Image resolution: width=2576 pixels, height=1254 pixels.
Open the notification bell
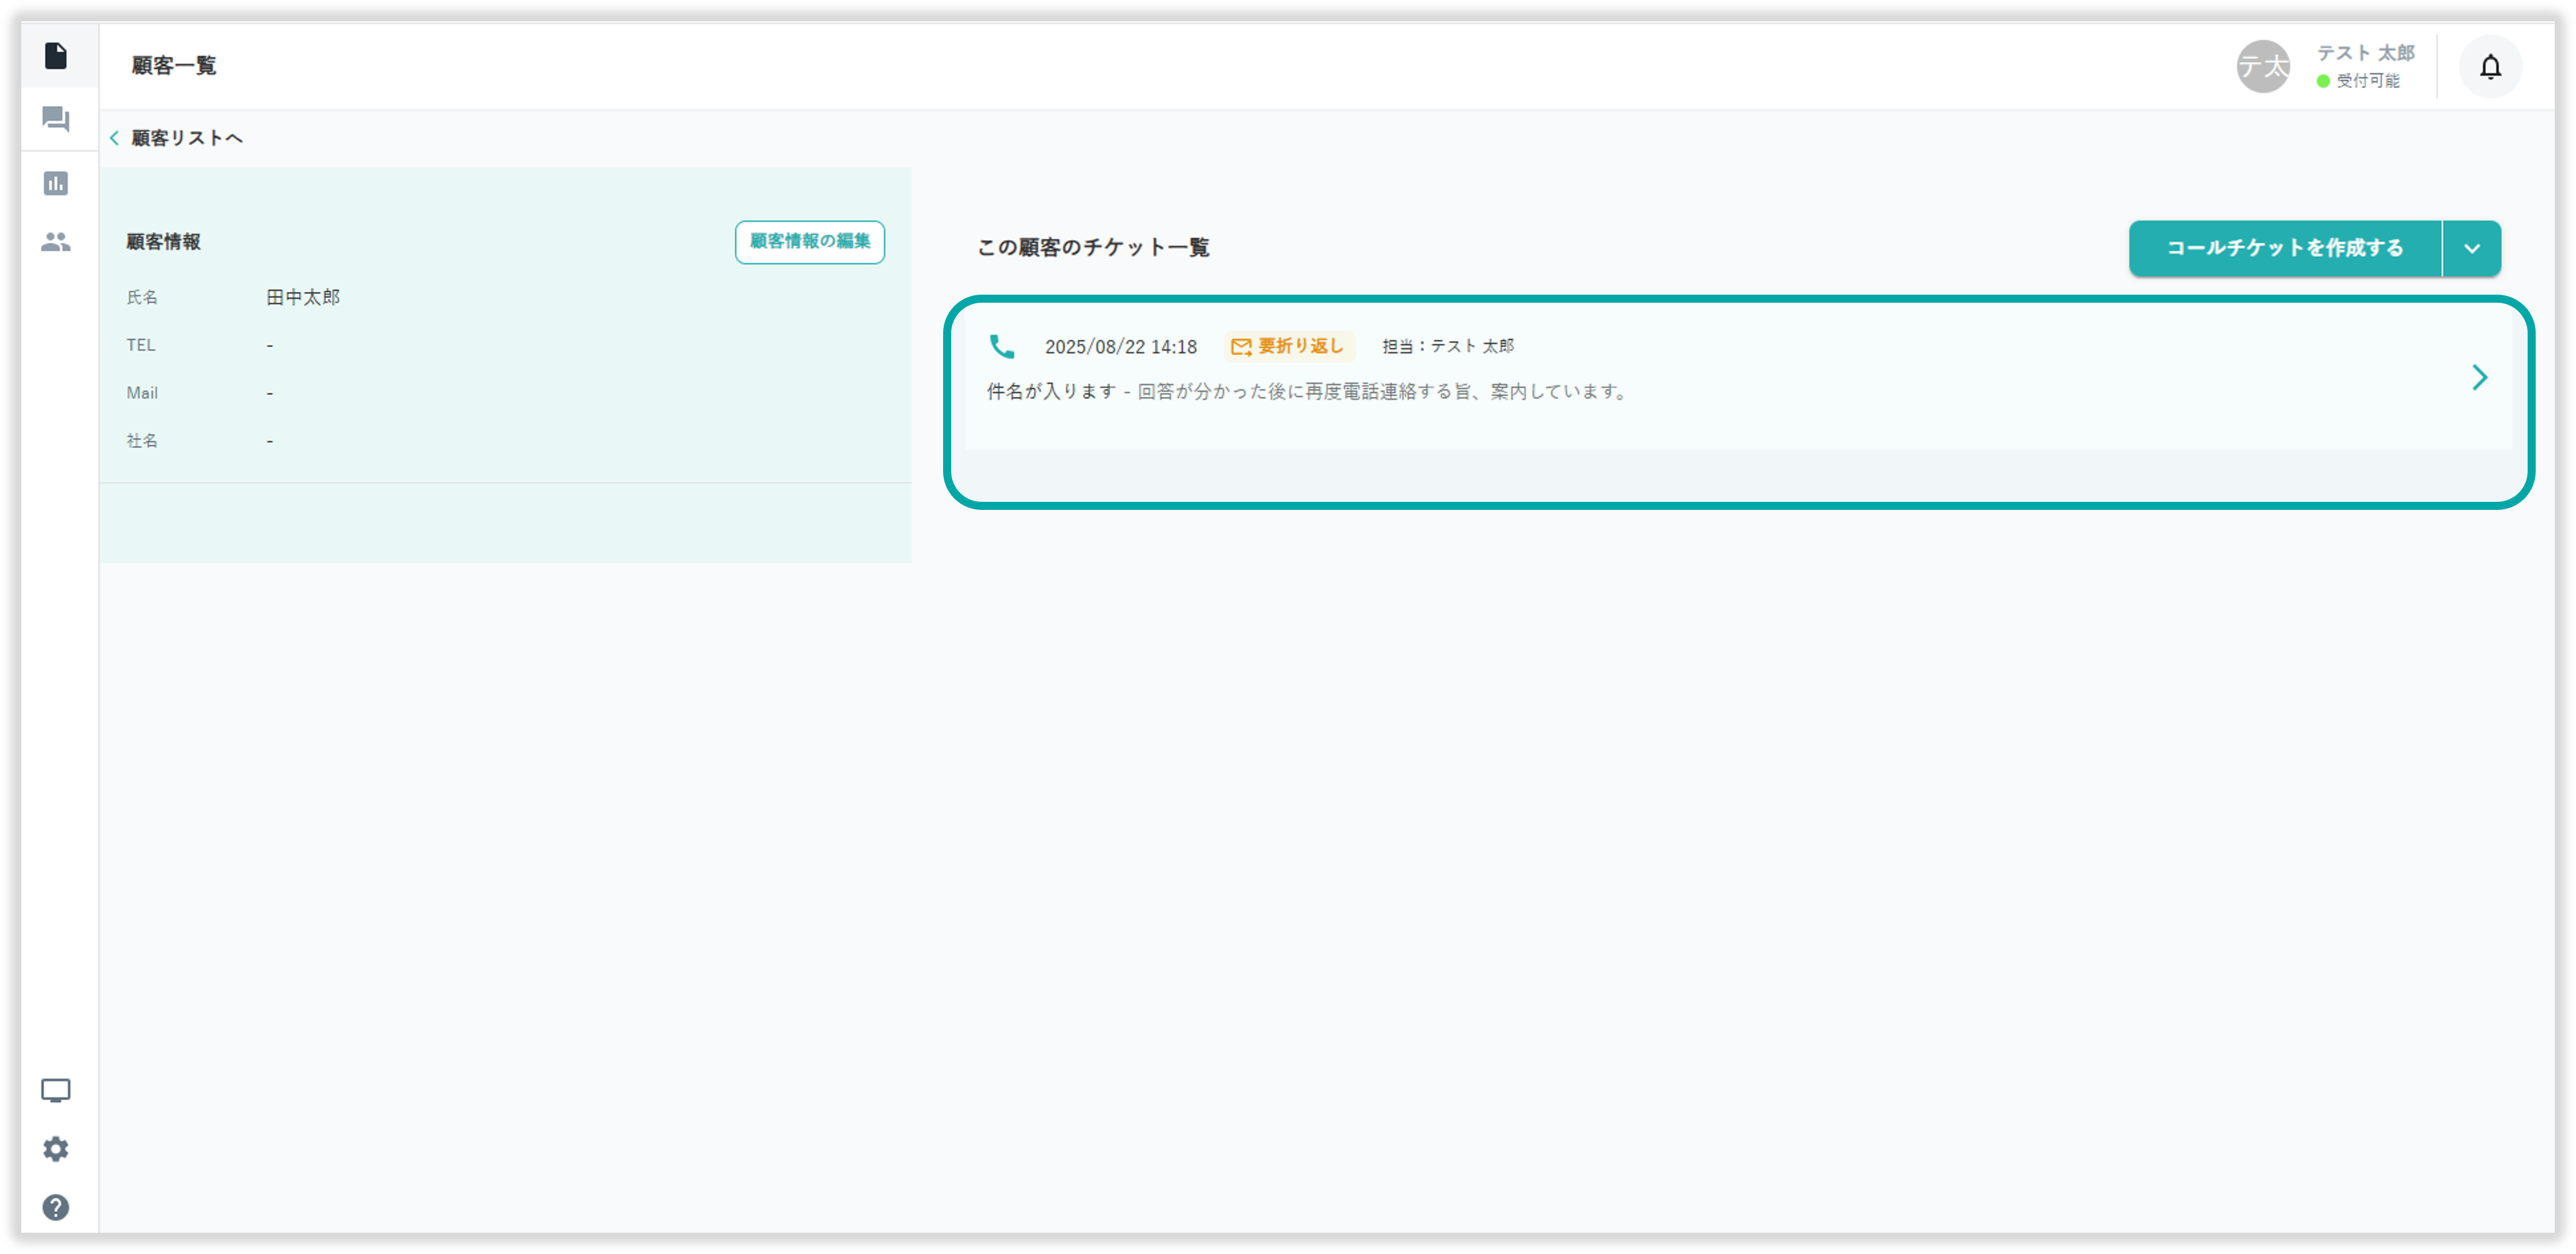[x=2490, y=67]
